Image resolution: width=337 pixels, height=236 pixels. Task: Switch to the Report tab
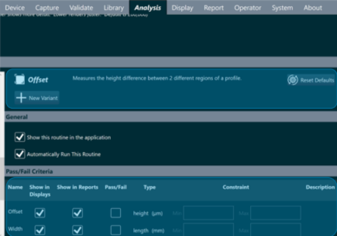click(214, 7)
